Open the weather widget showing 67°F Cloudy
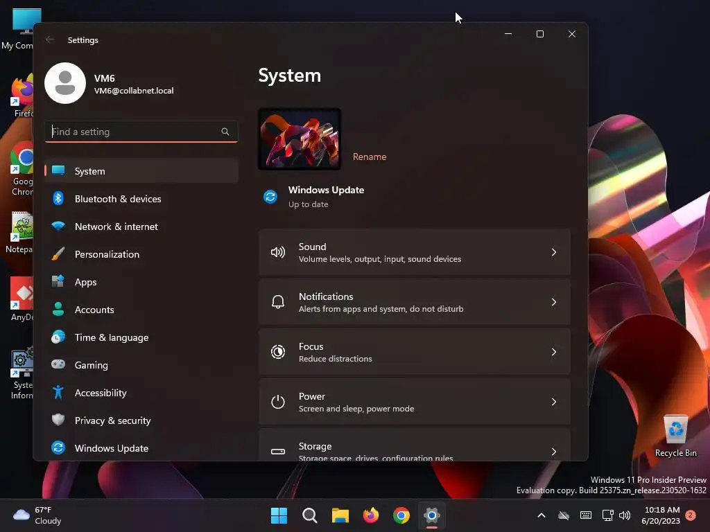This screenshot has width=710, height=532. [37, 515]
